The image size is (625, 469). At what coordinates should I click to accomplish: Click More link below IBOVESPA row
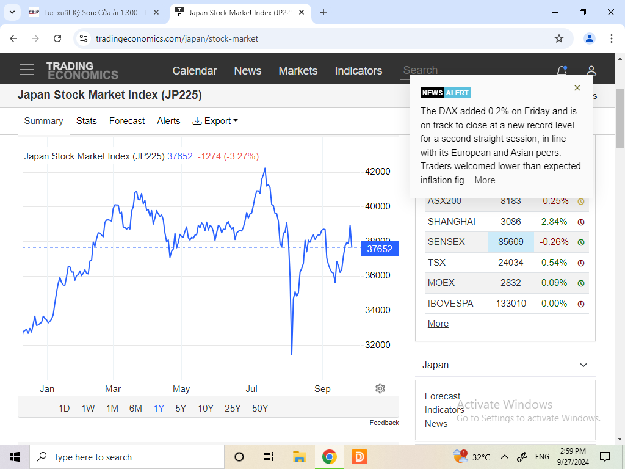(438, 324)
